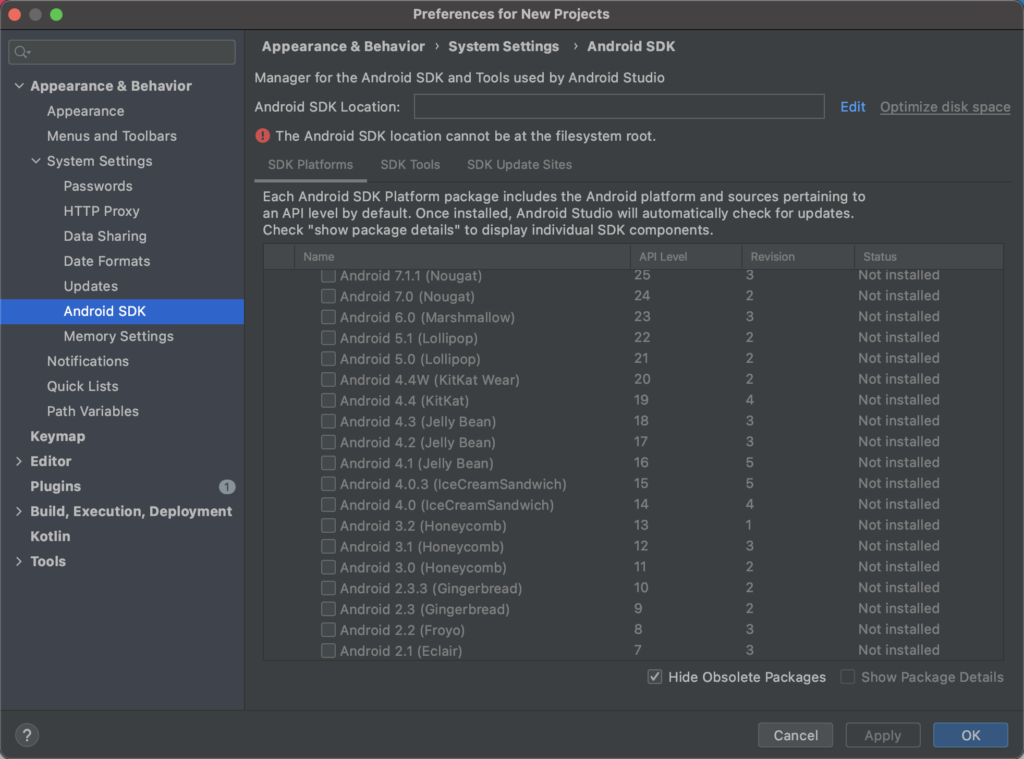Expand the Tools section
The height and width of the screenshot is (759, 1024).
pyautogui.click(x=18, y=560)
